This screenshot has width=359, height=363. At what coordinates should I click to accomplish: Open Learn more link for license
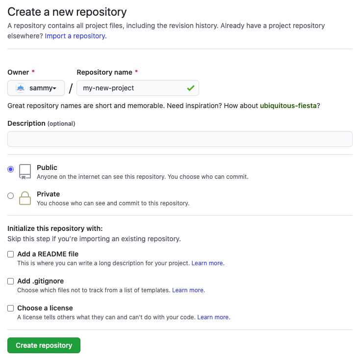214,317
